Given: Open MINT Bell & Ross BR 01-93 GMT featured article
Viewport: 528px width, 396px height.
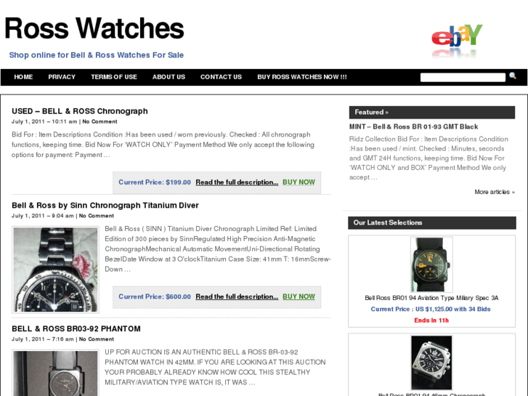Looking at the screenshot, I should tap(413, 126).
